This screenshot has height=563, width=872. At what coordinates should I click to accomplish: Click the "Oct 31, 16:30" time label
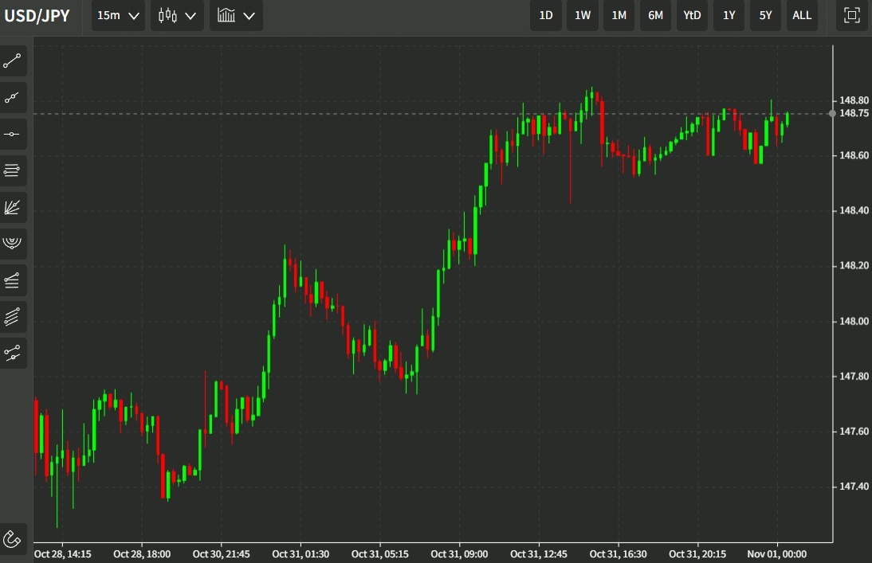point(619,554)
